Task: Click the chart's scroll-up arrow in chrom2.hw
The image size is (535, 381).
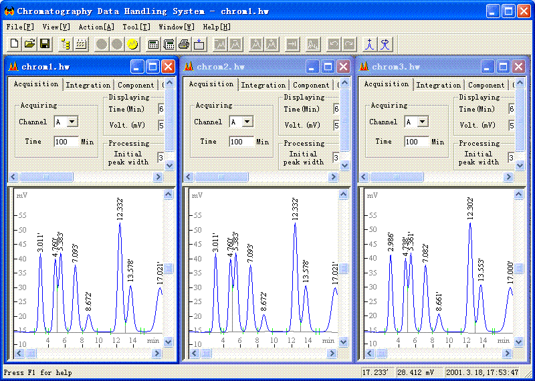Action: pyautogui.click(x=344, y=195)
